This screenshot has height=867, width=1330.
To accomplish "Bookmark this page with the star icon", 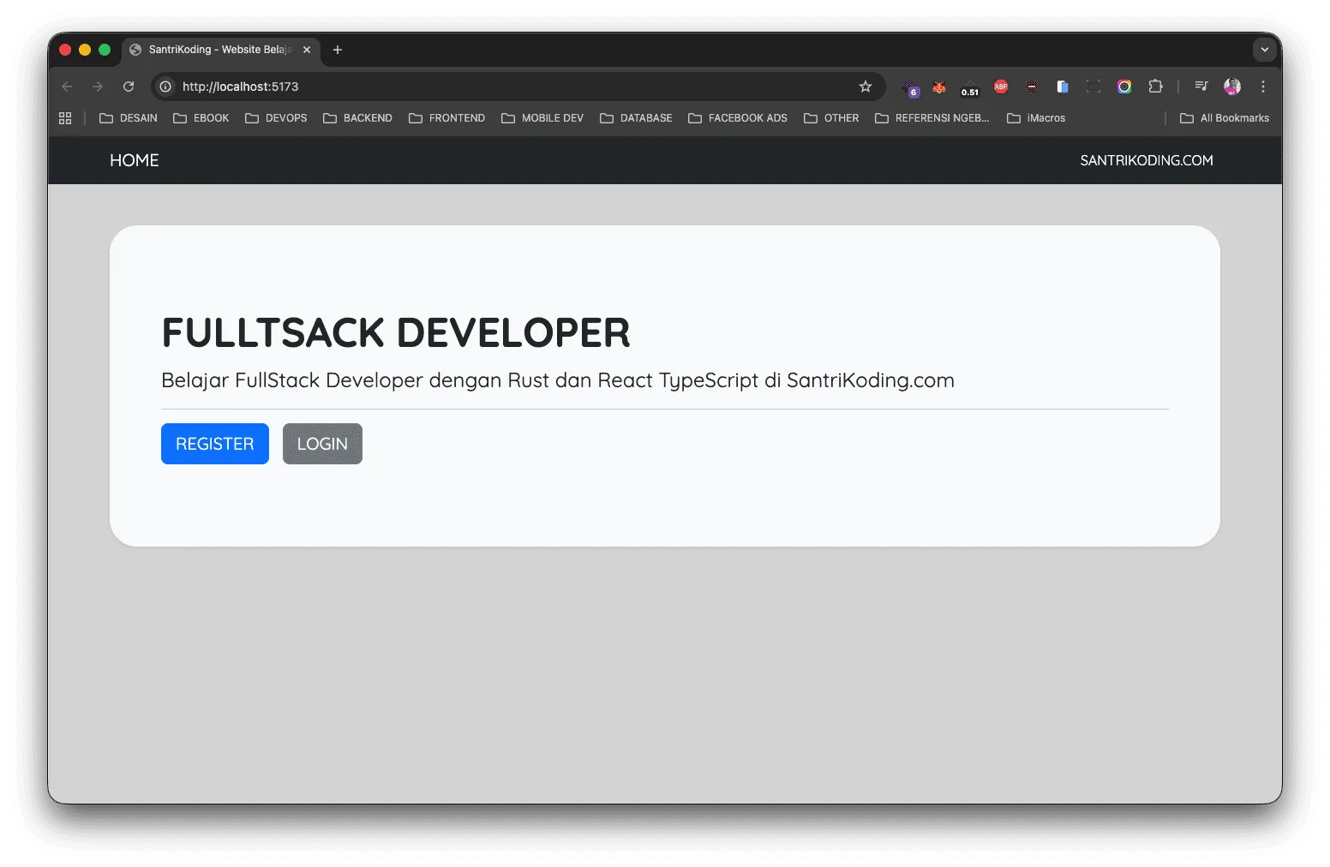I will pyautogui.click(x=866, y=87).
